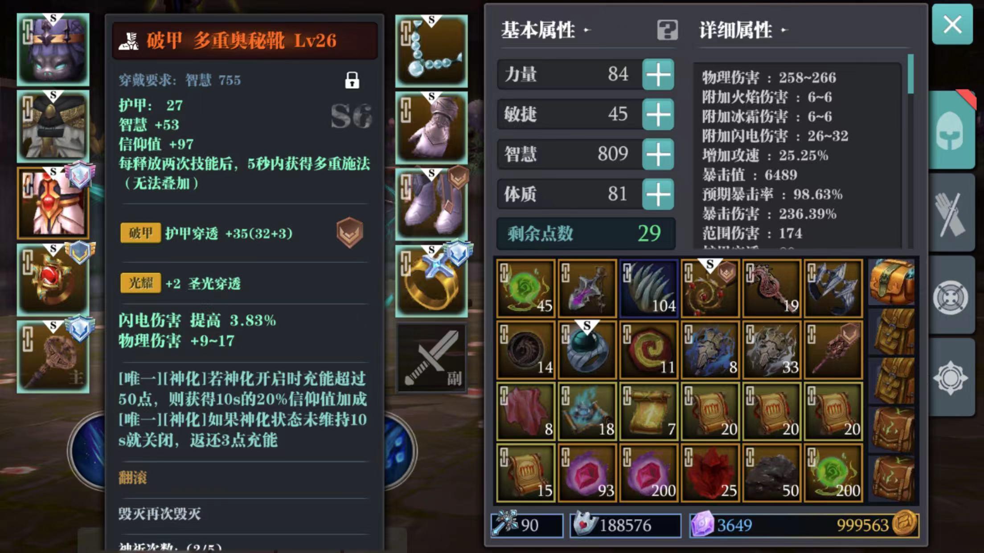Add a point to 力量 strength
This screenshot has height=553, width=984.
[x=658, y=74]
